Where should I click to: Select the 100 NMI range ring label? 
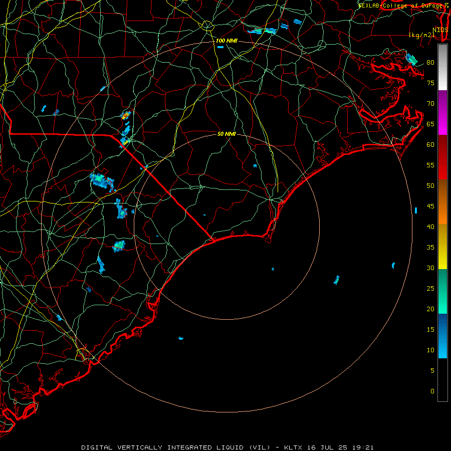pyautogui.click(x=227, y=41)
